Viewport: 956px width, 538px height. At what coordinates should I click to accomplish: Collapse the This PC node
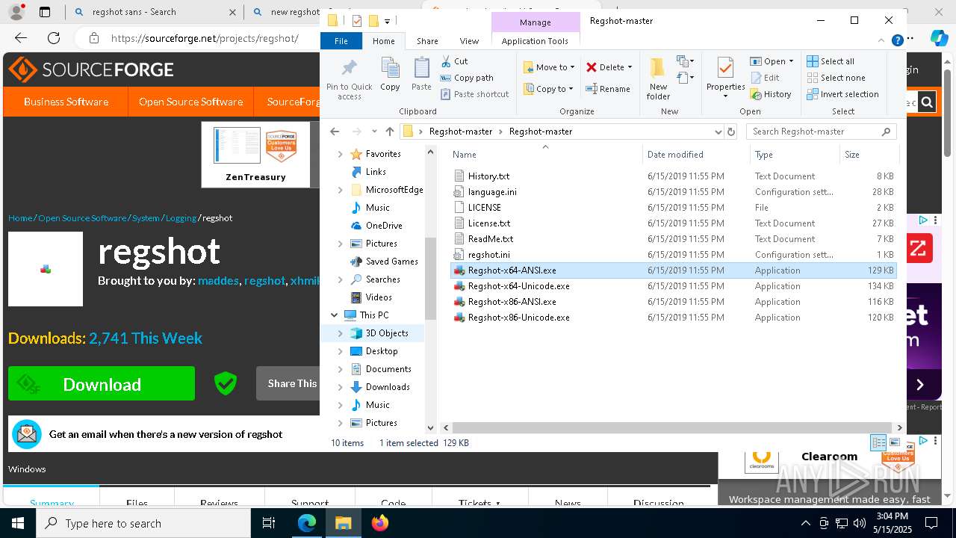point(334,315)
